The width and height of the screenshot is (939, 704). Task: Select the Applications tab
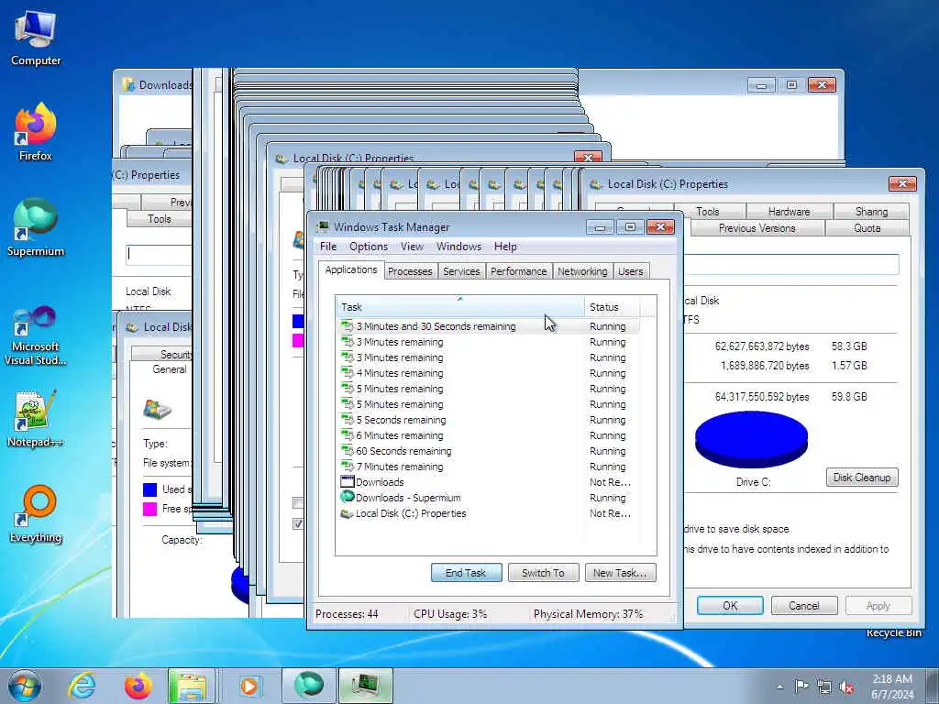(x=351, y=269)
